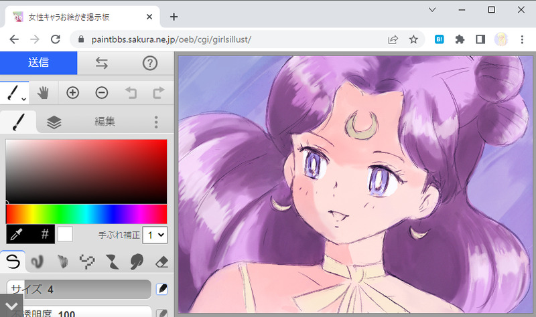Bookmark the page with star icon
536x317 pixels.
point(413,39)
